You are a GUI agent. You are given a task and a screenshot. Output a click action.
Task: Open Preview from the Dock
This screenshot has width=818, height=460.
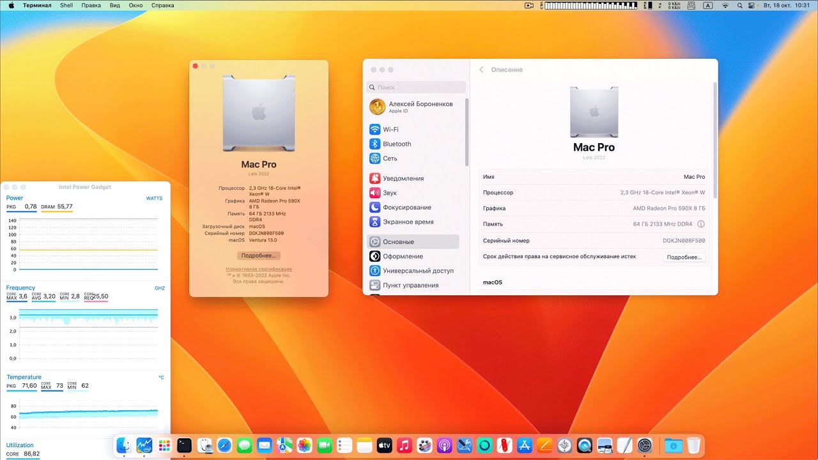point(605,445)
